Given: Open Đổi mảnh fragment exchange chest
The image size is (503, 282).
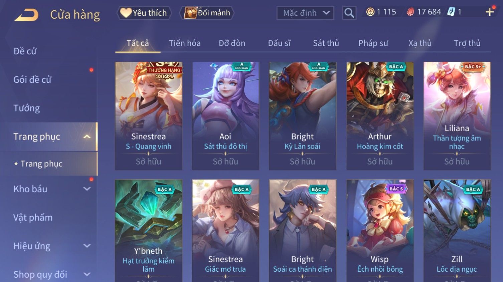Looking at the screenshot, I should point(207,13).
